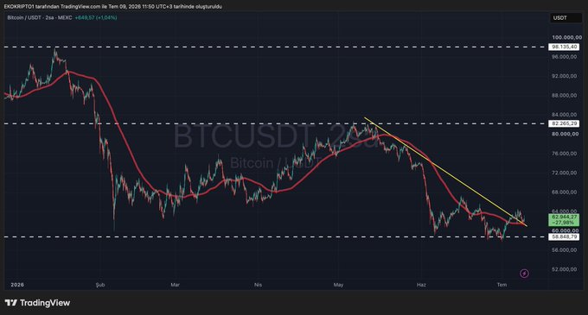This screenshot has height=315, width=588.
Task: Click the purple lightning bolt icon
Action: (x=524, y=274)
